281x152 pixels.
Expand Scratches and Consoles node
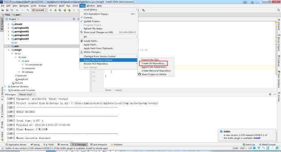5,90
